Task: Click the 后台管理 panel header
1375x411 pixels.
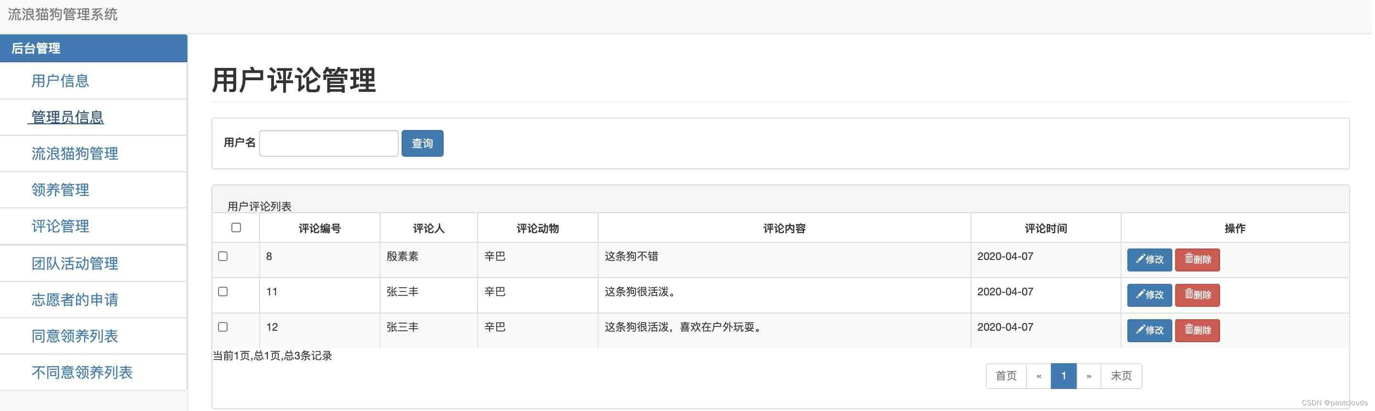Action: tap(93, 49)
